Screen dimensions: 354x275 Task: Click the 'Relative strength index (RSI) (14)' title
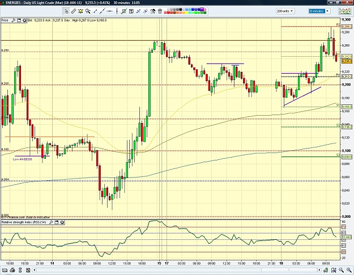pyautogui.click(x=24, y=222)
